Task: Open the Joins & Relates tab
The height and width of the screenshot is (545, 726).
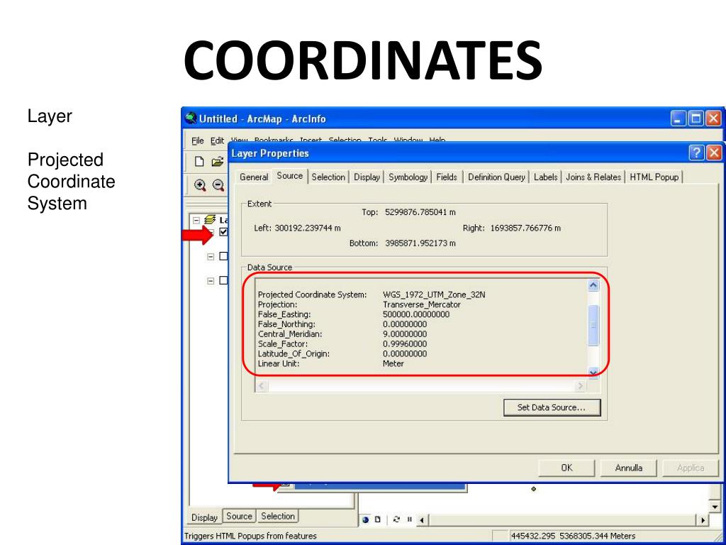Action: (593, 177)
